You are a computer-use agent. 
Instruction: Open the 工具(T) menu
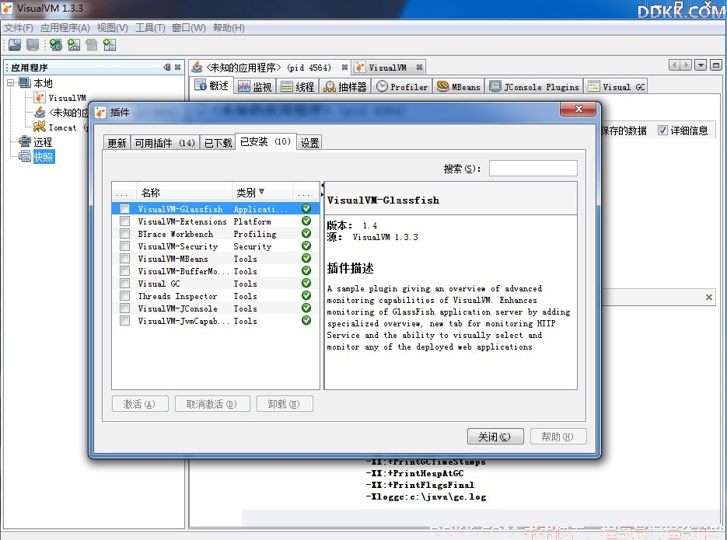point(150,28)
